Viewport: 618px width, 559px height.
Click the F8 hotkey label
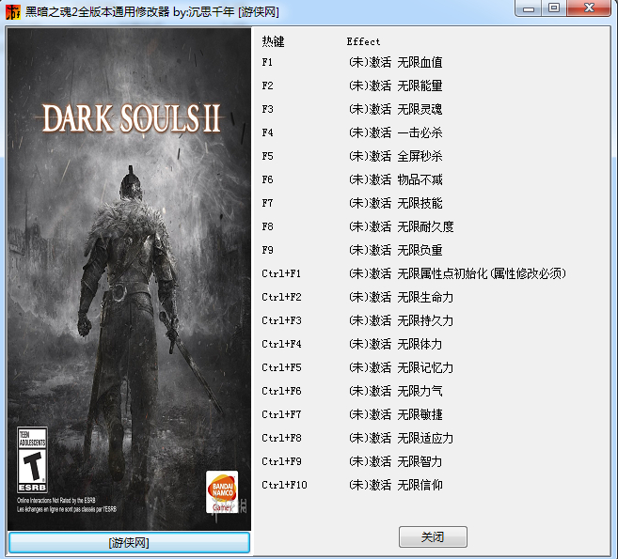(267, 226)
